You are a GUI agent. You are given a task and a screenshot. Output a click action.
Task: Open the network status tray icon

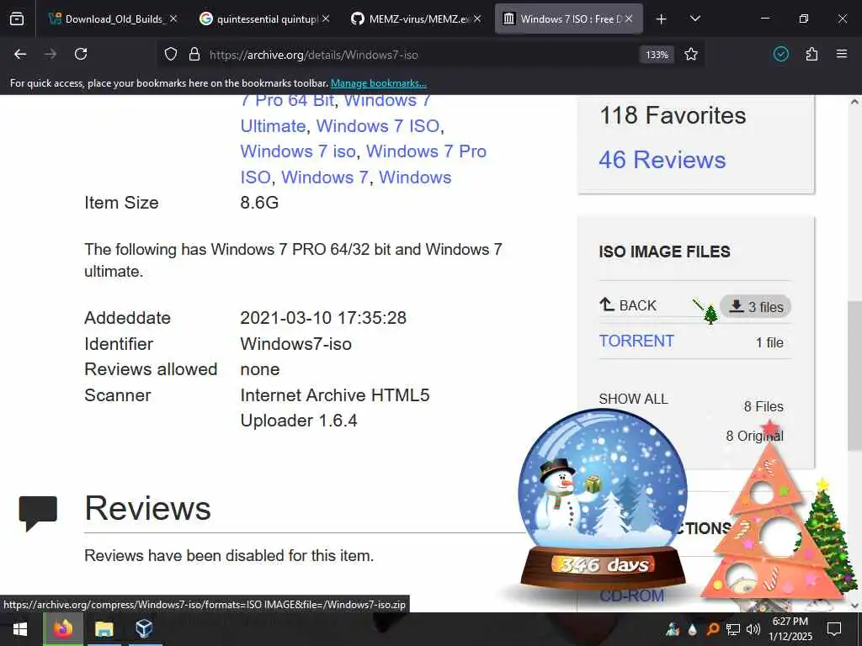pos(733,629)
